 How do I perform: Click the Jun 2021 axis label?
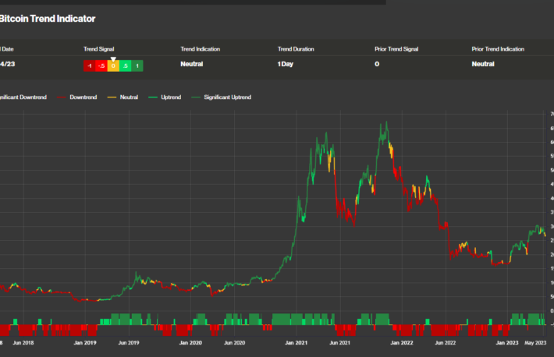[x=340, y=342]
